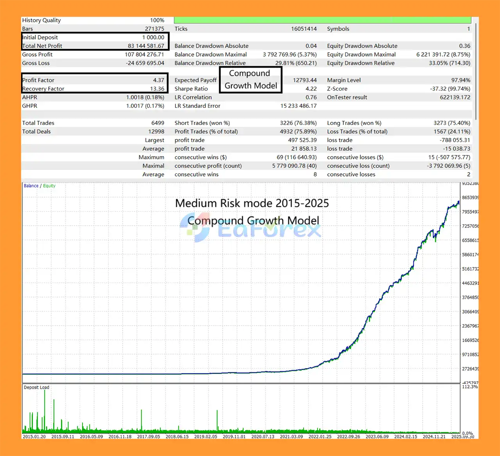Select the 2020.07.13 date on the timeline

pyautogui.click(x=262, y=436)
